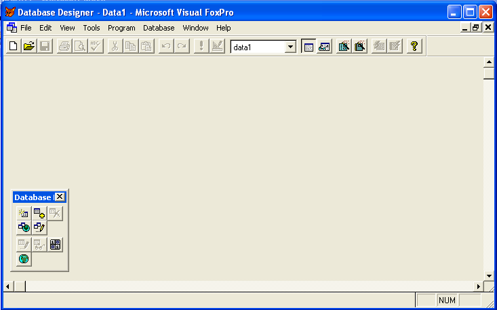This screenshot has width=497, height=310.
Task: Minimize the inner Database Designer window
Action: pos(465,28)
